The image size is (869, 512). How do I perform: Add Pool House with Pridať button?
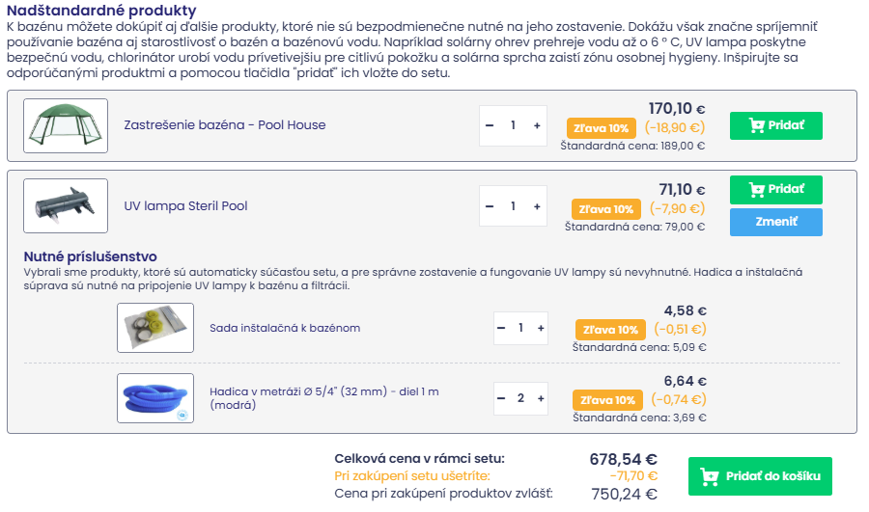tap(775, 125)
